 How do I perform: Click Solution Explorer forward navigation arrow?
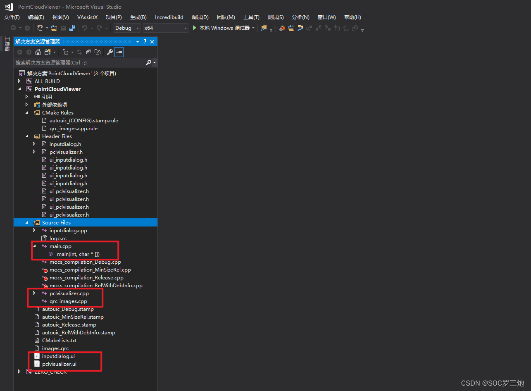click(29, 52)
